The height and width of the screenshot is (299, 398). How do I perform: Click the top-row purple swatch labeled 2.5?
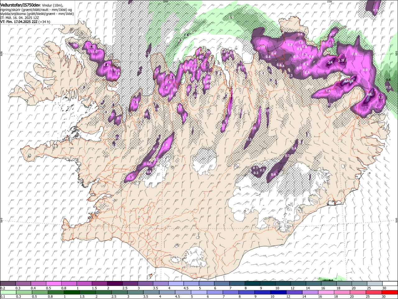pos(130,284)
